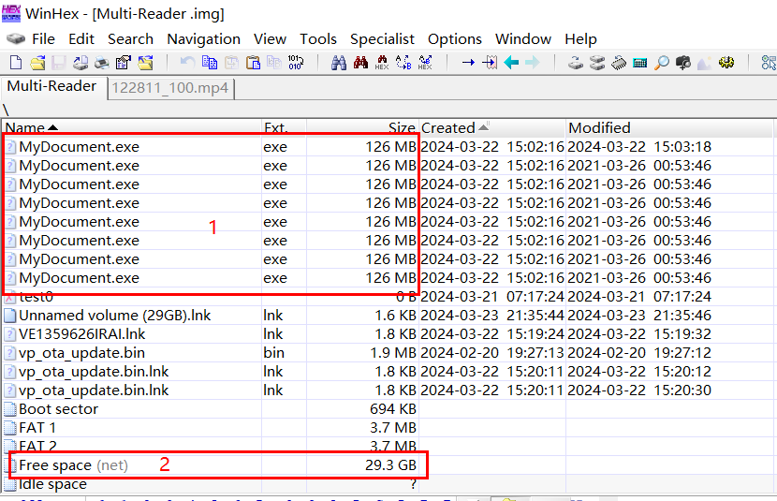Click the Created date 2024-02-20 19:27:13

pyautogui.click(x=492, y=353)
